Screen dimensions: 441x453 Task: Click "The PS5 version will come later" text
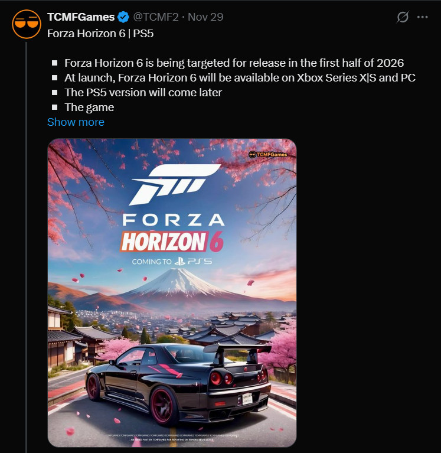pyautogui.click(x=143, y=93)
